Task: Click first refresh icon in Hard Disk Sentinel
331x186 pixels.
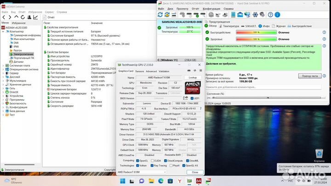Action: 160,15
